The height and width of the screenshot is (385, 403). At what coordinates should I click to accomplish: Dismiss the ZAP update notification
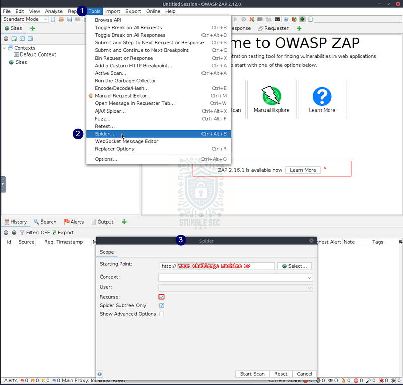click(325, 168)
